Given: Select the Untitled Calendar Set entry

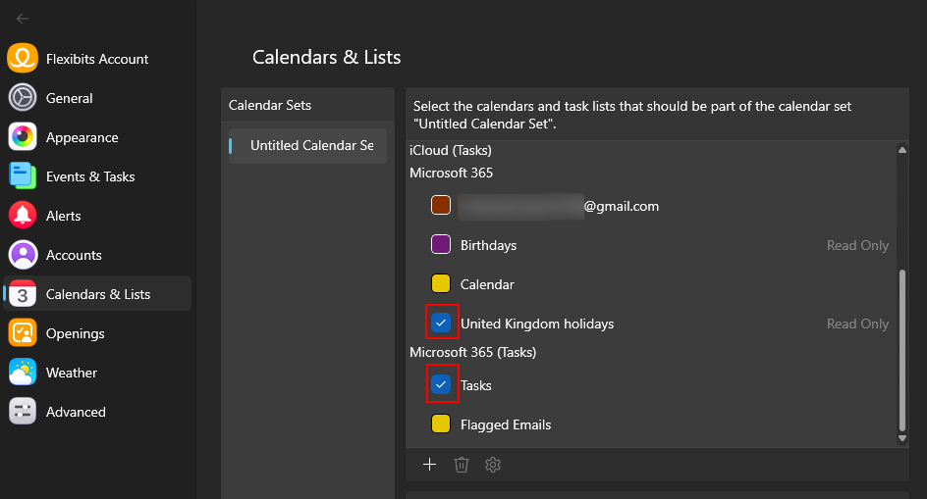Looking at the screenshot, I should point(310,145).
